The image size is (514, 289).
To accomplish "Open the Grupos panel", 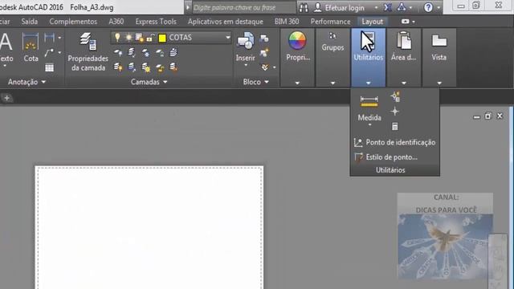I will 332,57.
